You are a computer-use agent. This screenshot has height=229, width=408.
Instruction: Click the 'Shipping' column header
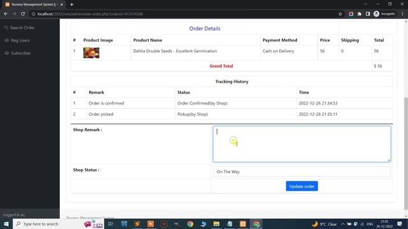click(x=350, y=40)
